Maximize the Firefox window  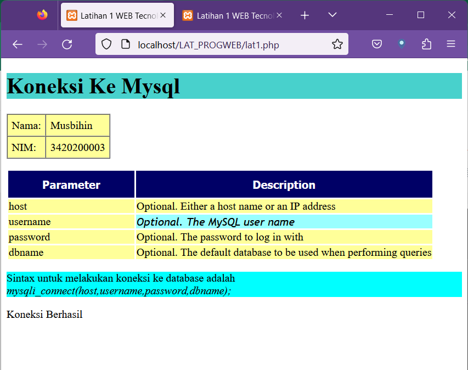tap(421, 15)
